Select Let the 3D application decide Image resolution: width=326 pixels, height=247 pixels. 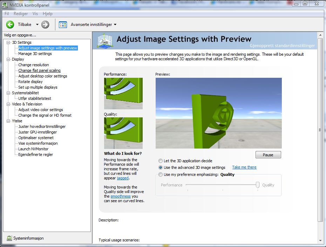click(160, 161)
